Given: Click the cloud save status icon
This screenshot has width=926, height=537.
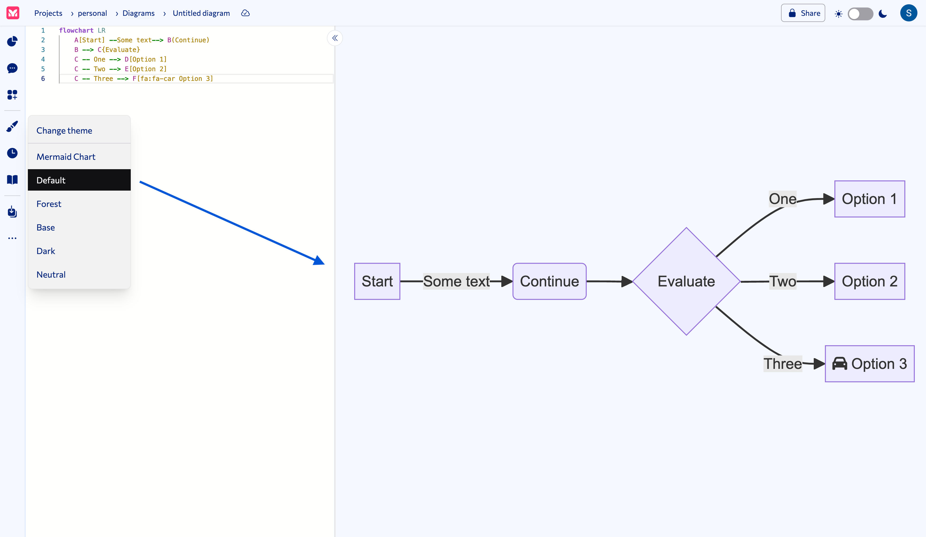Looking at the screenshot, I should (x=245, y=13).
